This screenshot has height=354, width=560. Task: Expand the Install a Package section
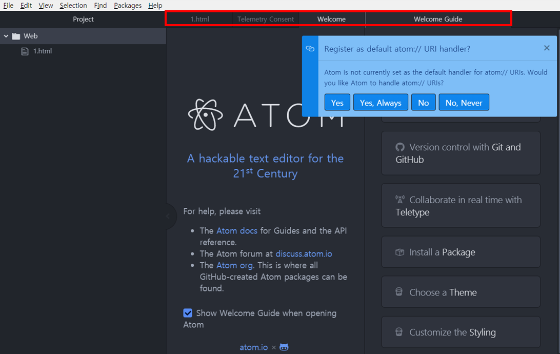click(461, 252)
